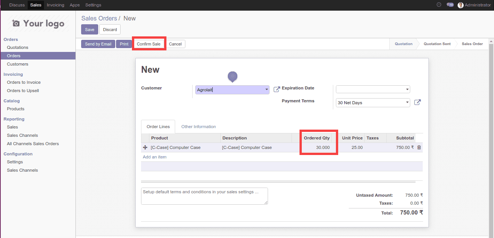
Task: Click Administrator user name
Action: click(478, 5)
